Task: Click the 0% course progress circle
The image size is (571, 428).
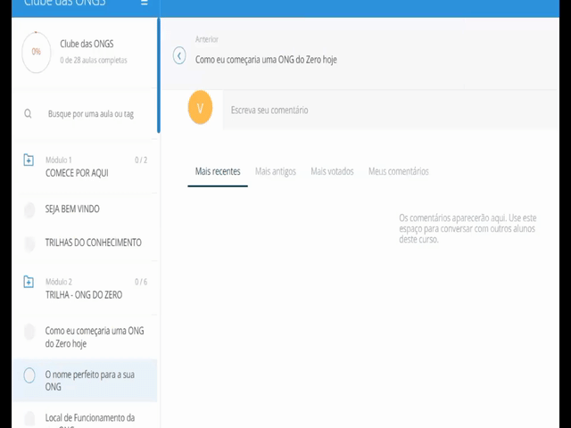Action: [x=37, y=52]
